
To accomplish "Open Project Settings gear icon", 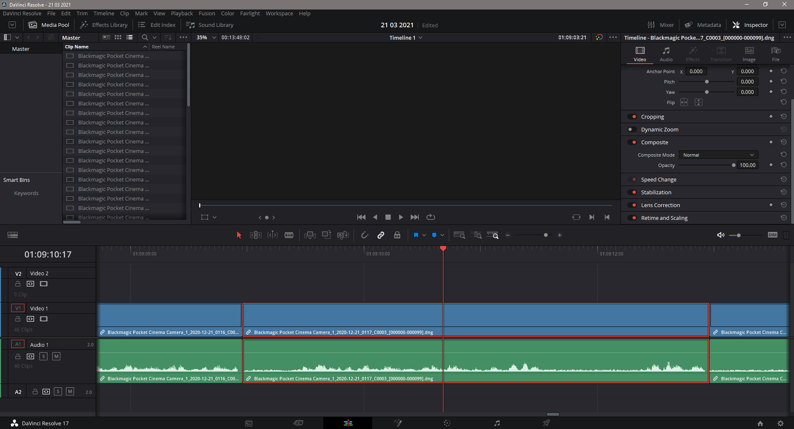I will click(x=780, y=423).
